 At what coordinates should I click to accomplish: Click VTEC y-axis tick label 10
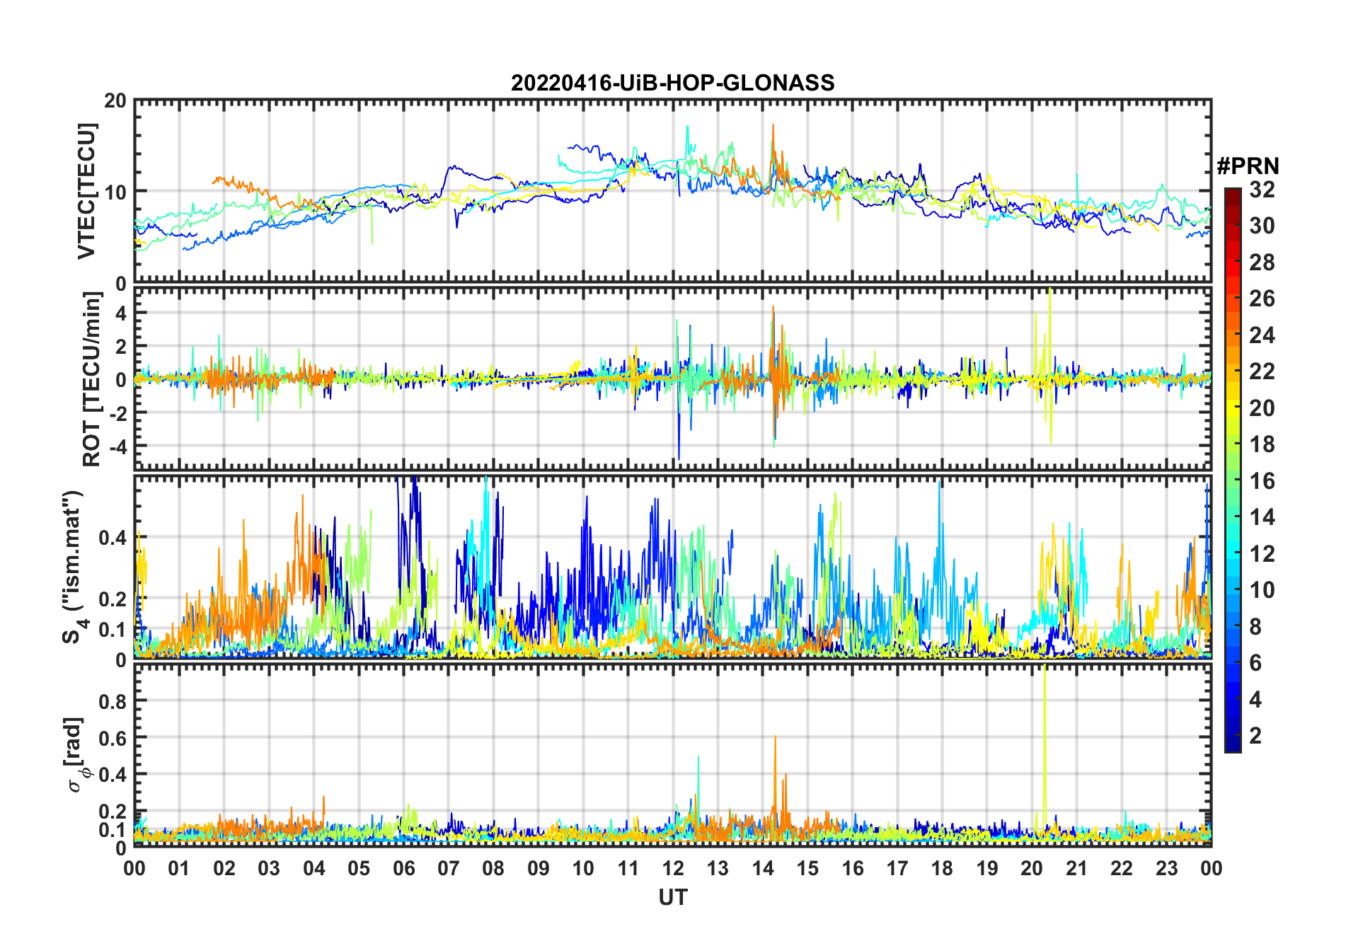(x=115, y=191)
